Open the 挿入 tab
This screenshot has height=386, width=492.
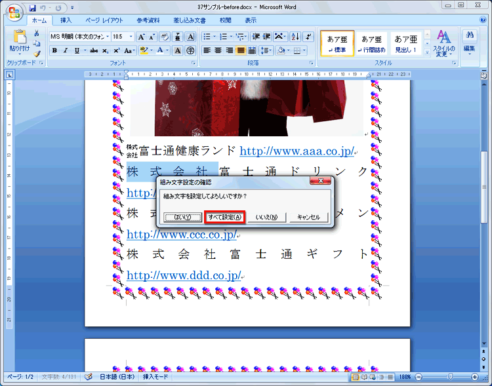(x=66, y=20)
